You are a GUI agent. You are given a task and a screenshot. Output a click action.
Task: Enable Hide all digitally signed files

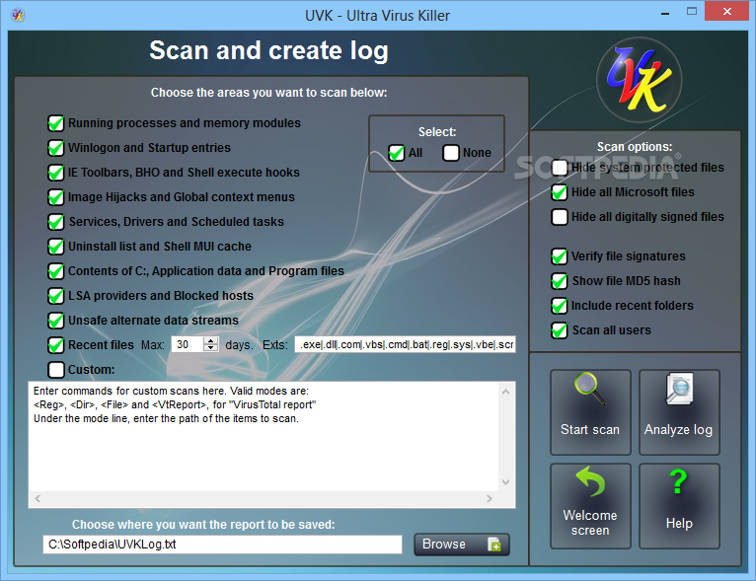point(560,217)
